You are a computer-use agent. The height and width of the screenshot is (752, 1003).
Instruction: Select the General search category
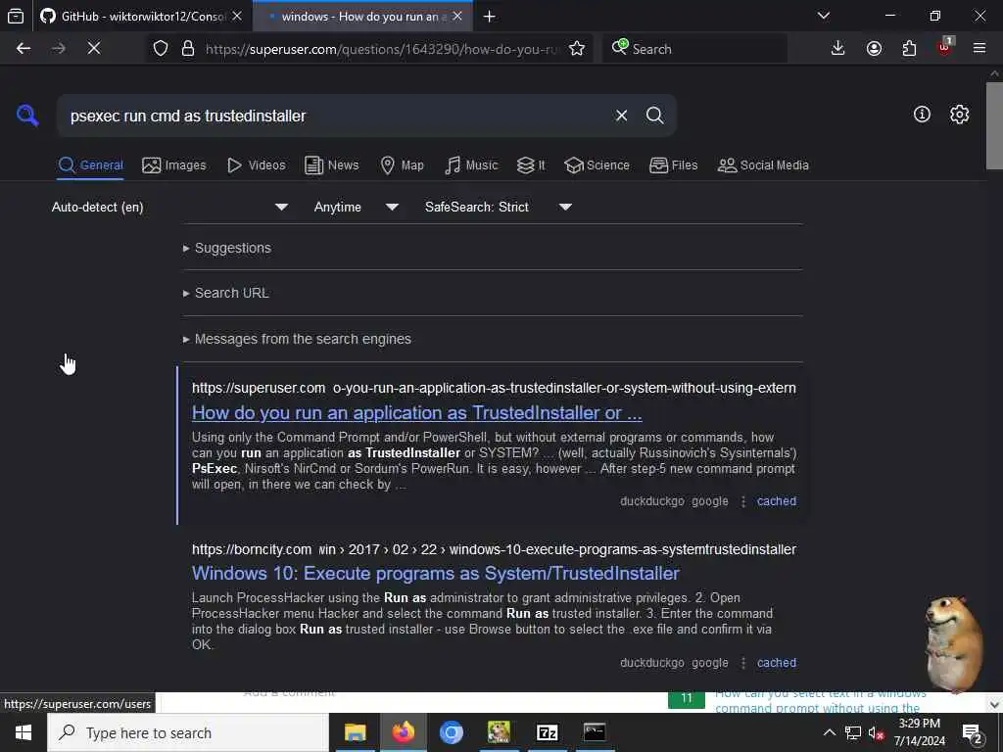coord(90,165)
